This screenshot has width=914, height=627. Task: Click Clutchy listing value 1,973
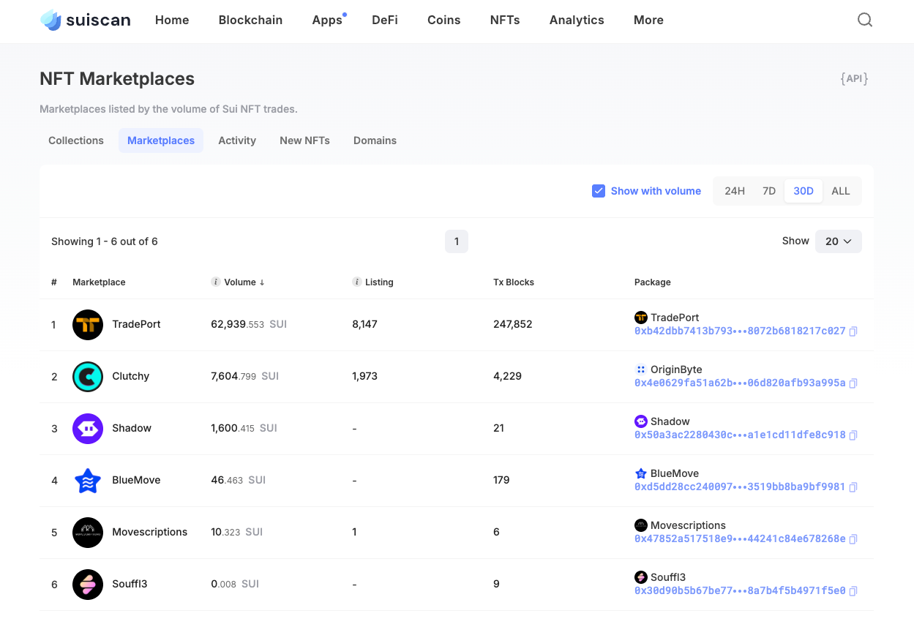(x=364, y=376)
